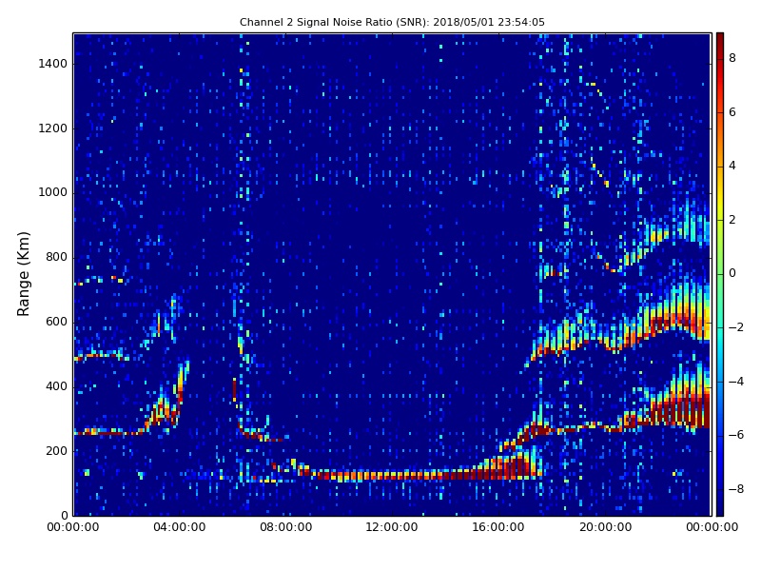The height and width of the screenshot is (571, 761).
Task: Click the colorbar label 0
Action: tap(732, 273)
